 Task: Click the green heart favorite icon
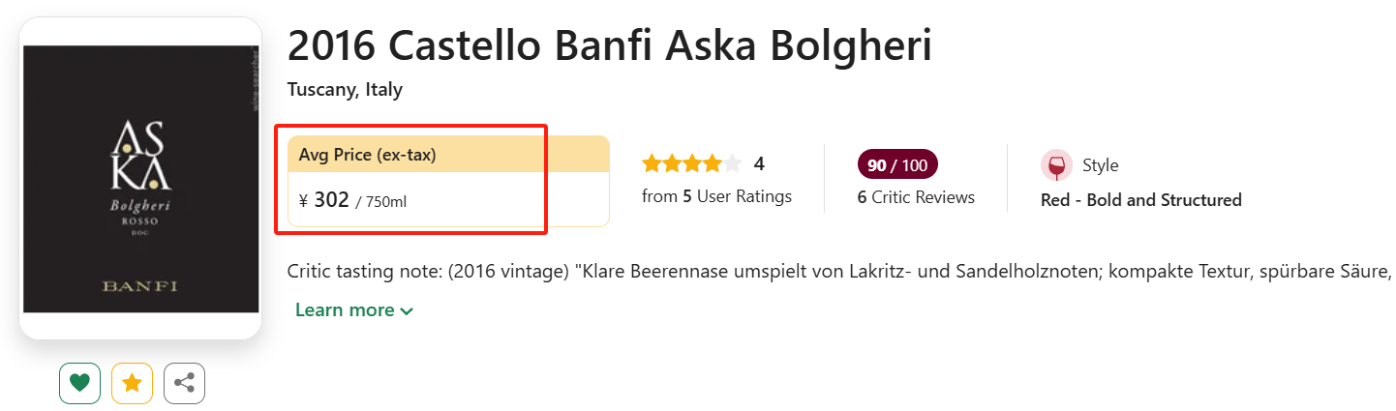tap(79, 383)
